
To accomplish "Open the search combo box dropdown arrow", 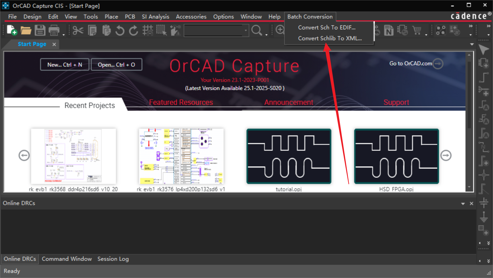I will pyautogui.click(x=246, y=30).
